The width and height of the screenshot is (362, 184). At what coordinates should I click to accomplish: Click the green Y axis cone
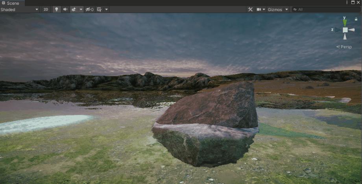coord(345,22)
